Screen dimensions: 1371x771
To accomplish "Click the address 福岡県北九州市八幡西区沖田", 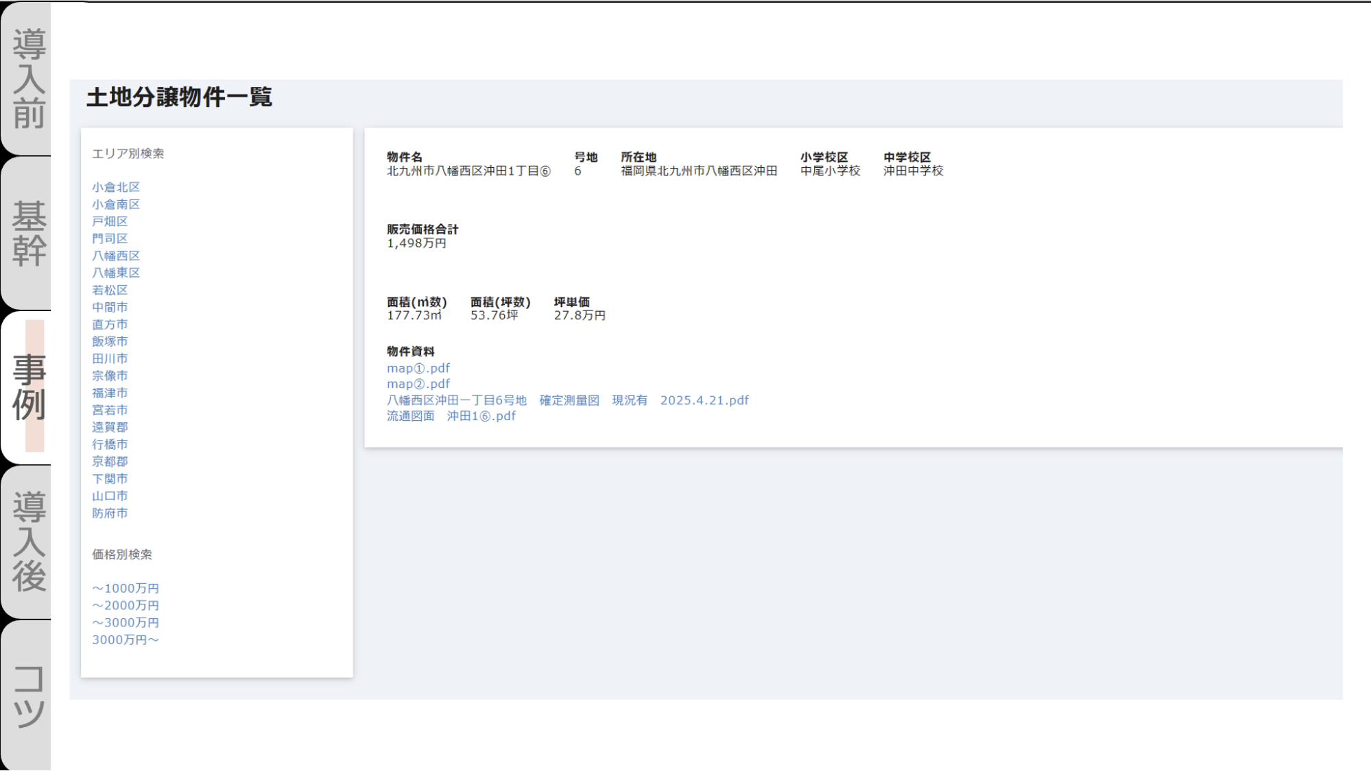I will pos(699,171).
